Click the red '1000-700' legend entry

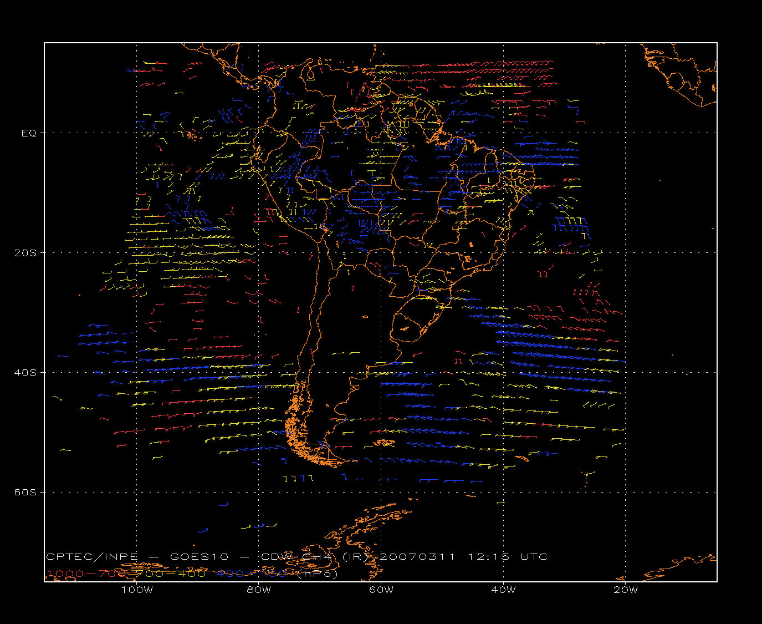click(x=87, y=574)
